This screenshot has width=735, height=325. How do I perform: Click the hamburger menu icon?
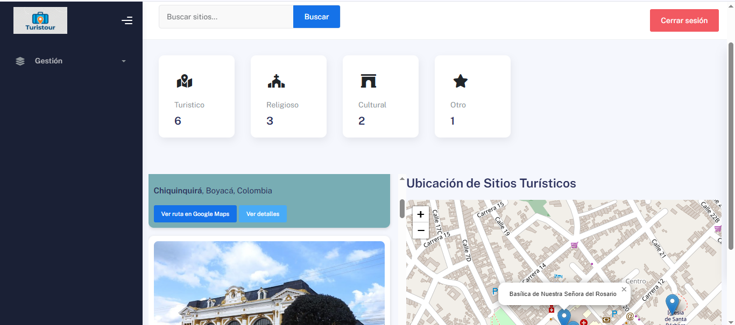pos(127,20)
